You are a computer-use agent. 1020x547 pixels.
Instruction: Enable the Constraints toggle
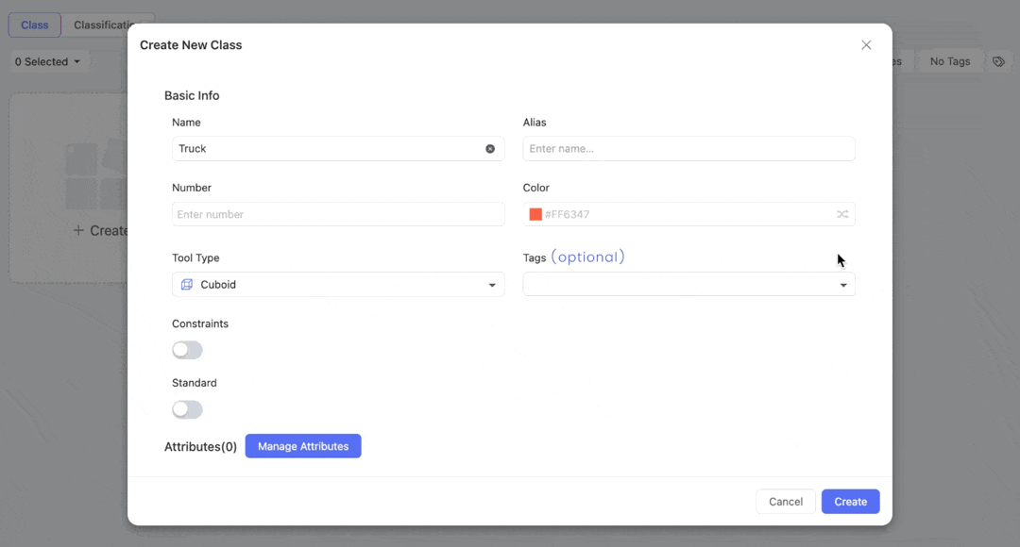[187, 350]
